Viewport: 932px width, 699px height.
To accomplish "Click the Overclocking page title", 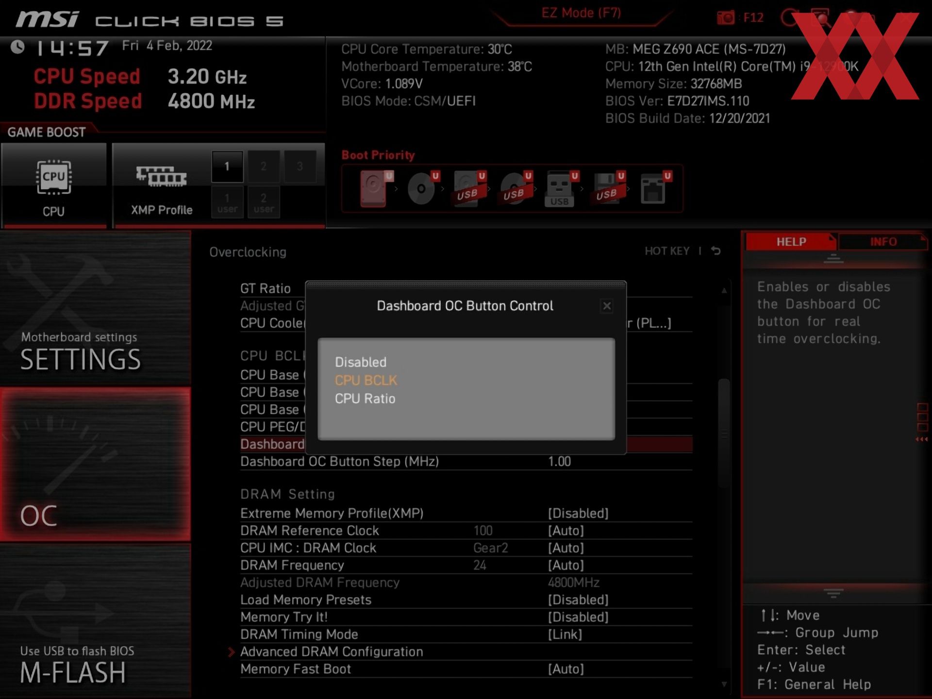I will pos(248,252).
